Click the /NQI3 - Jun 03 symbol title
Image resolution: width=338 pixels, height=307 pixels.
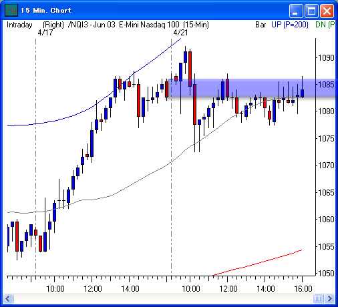coord(92,25)
